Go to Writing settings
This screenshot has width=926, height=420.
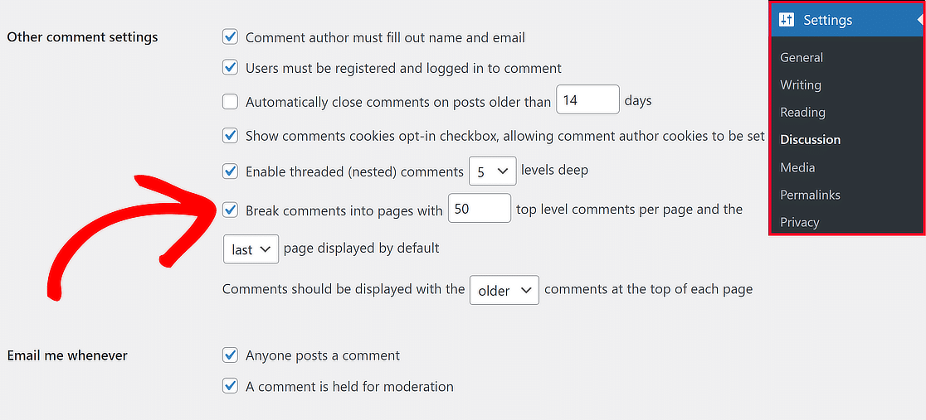pos(801,84)
